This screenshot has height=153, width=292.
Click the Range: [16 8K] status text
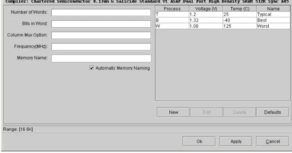pyautogui.click(x=18, y=129)
